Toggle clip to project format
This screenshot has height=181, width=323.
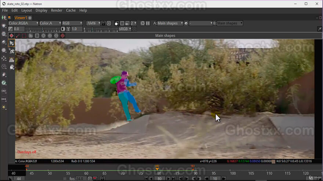pos(117,23)
